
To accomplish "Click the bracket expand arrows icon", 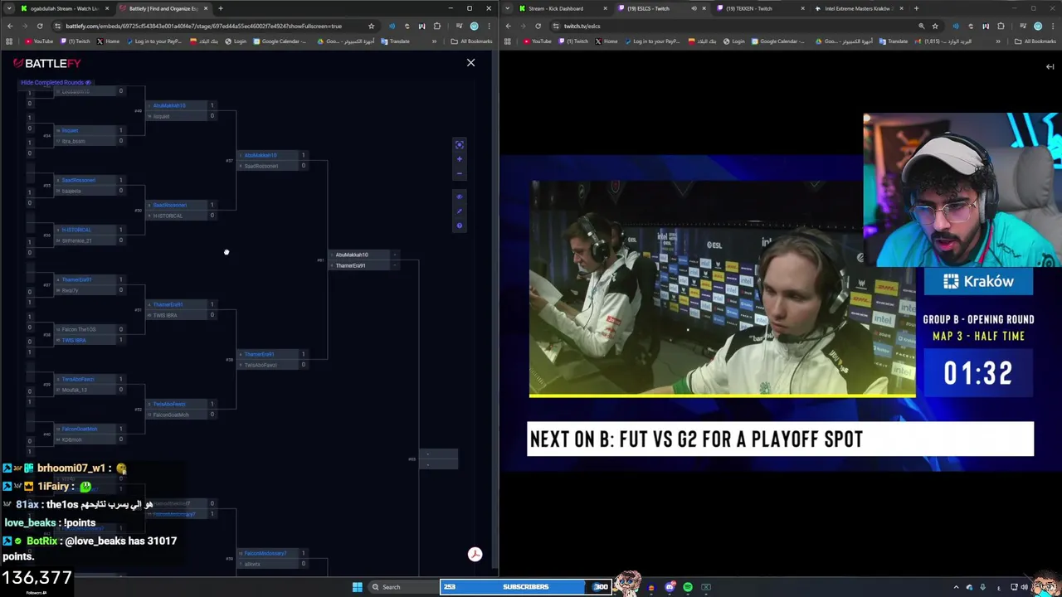I will (460, 211).
